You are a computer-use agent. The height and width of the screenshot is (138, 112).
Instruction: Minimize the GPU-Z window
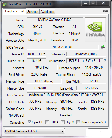[x=85, y=3]
